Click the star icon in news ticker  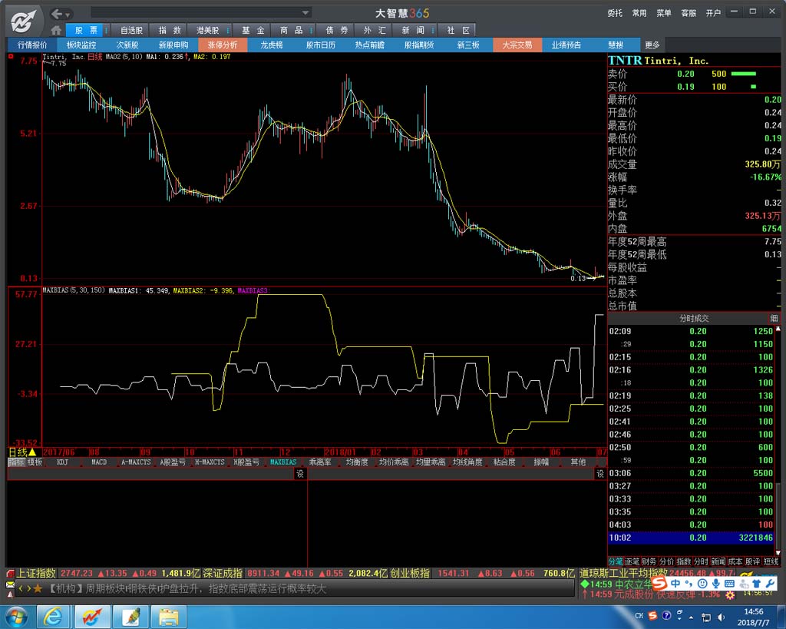pyautogui.click(x=38, y=589)
